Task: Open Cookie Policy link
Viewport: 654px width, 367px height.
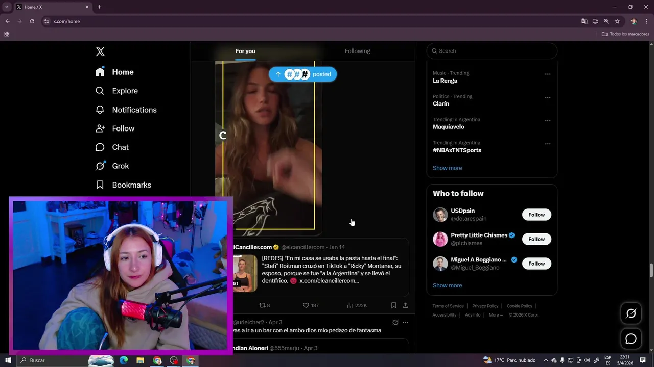Action: pos(520,306)
